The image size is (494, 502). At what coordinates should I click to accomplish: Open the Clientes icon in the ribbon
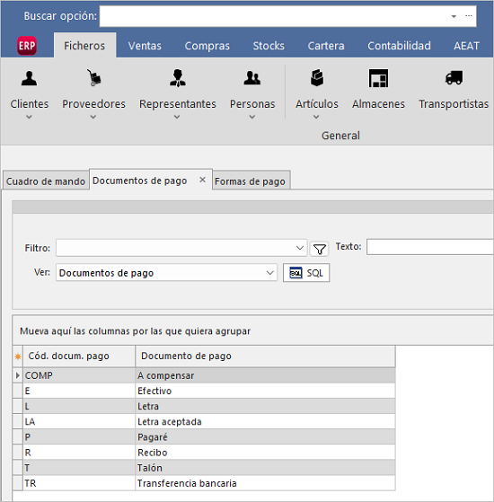(x=29, y=78)
